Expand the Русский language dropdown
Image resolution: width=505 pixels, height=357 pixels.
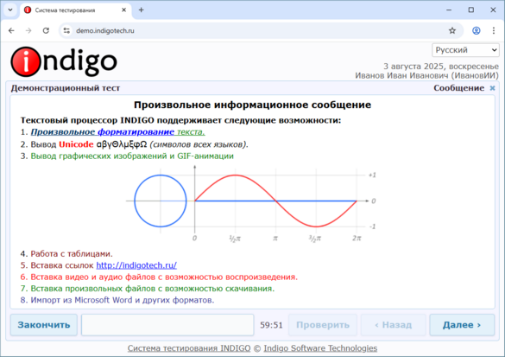coord(465,50)
